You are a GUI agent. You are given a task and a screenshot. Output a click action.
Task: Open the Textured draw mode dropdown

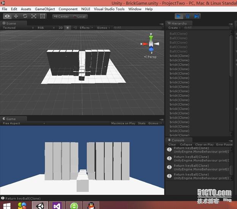18,28
